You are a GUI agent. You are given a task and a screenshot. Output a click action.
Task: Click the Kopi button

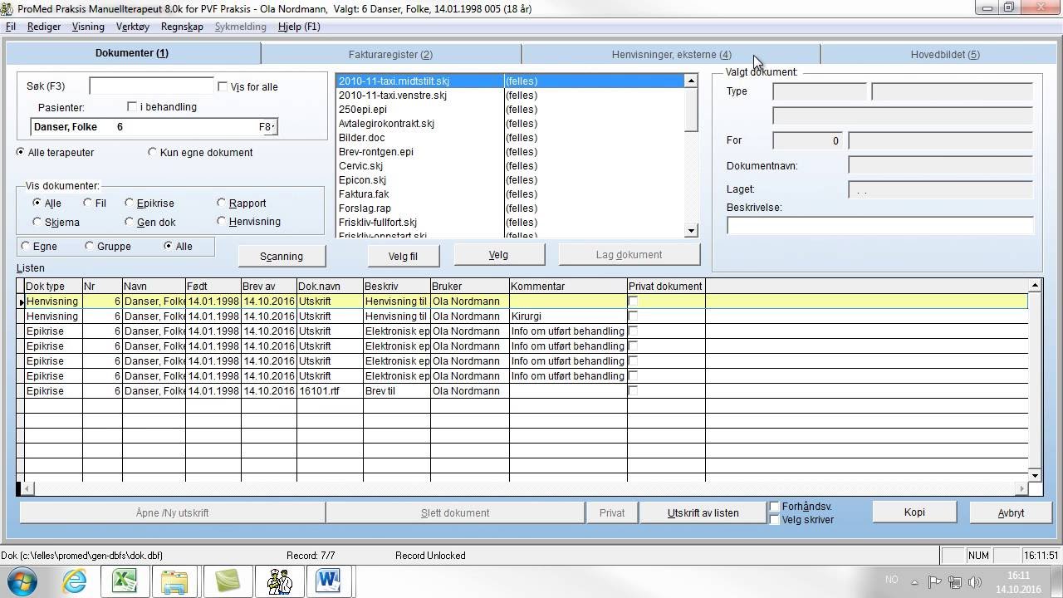pos(914,512)
